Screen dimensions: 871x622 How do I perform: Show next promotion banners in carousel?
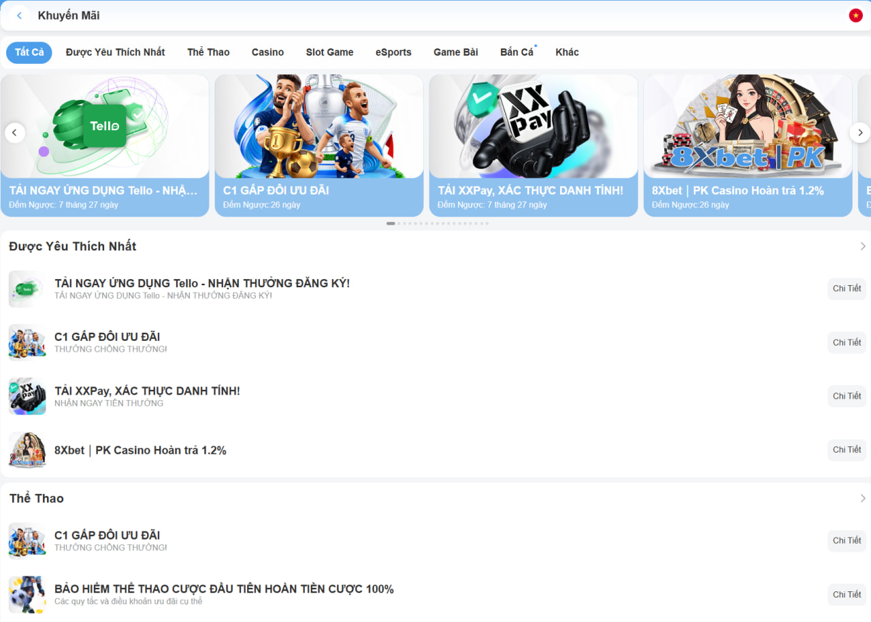point(860,133)
